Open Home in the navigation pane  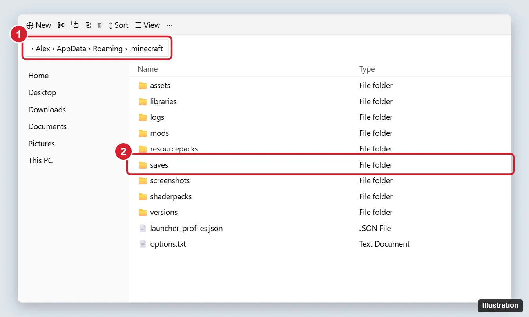38,76
